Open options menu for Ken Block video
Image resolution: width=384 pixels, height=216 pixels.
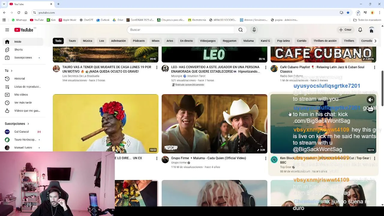click(x=374, y=158)
